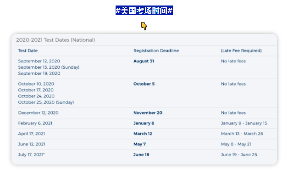Click the '2020-2021 Test Dates (National)' title
305x176 pixels.
[x=55, y=40]
